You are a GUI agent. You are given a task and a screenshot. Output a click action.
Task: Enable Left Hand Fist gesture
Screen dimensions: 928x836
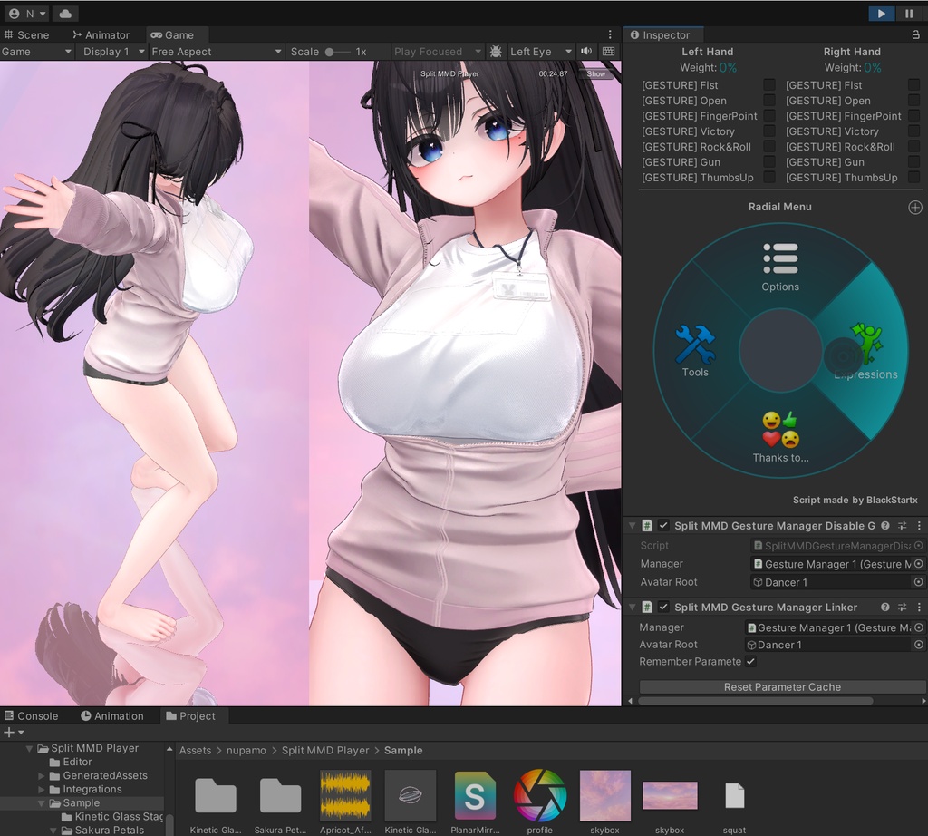768,84
